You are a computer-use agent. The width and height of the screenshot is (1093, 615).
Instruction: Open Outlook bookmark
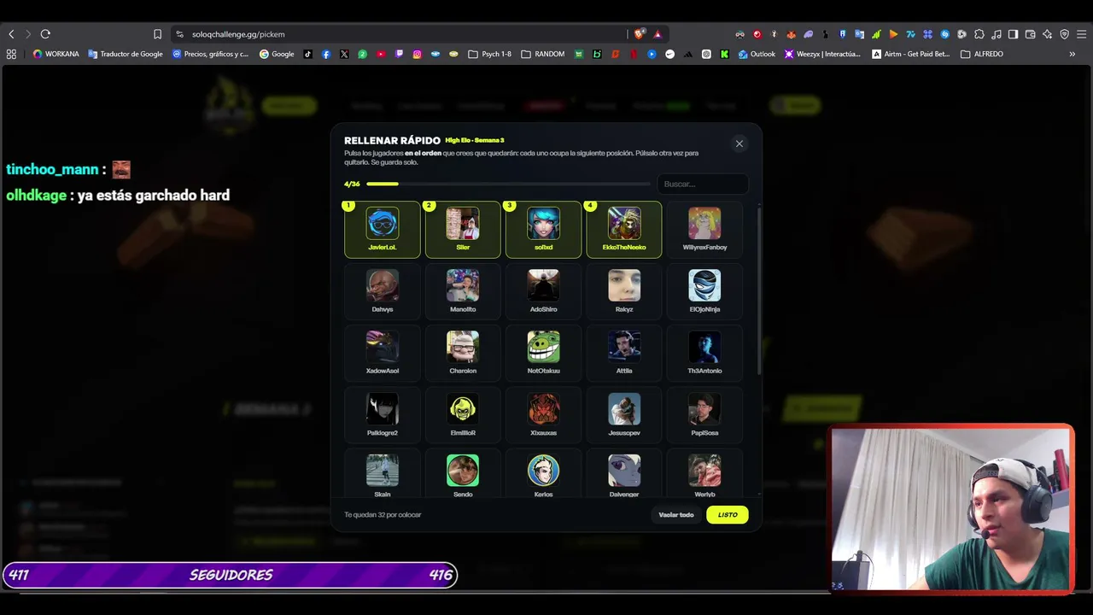point(757,54)
